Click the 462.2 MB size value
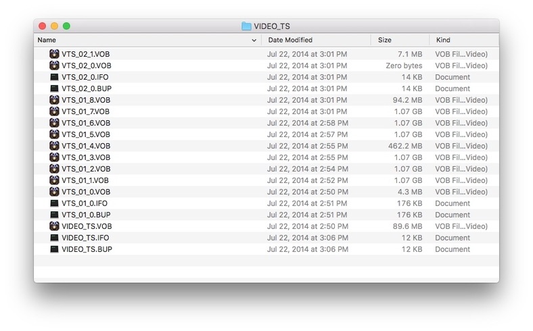Image resolution: width=533 pixels, height=331 pixels. pos(405,146)
